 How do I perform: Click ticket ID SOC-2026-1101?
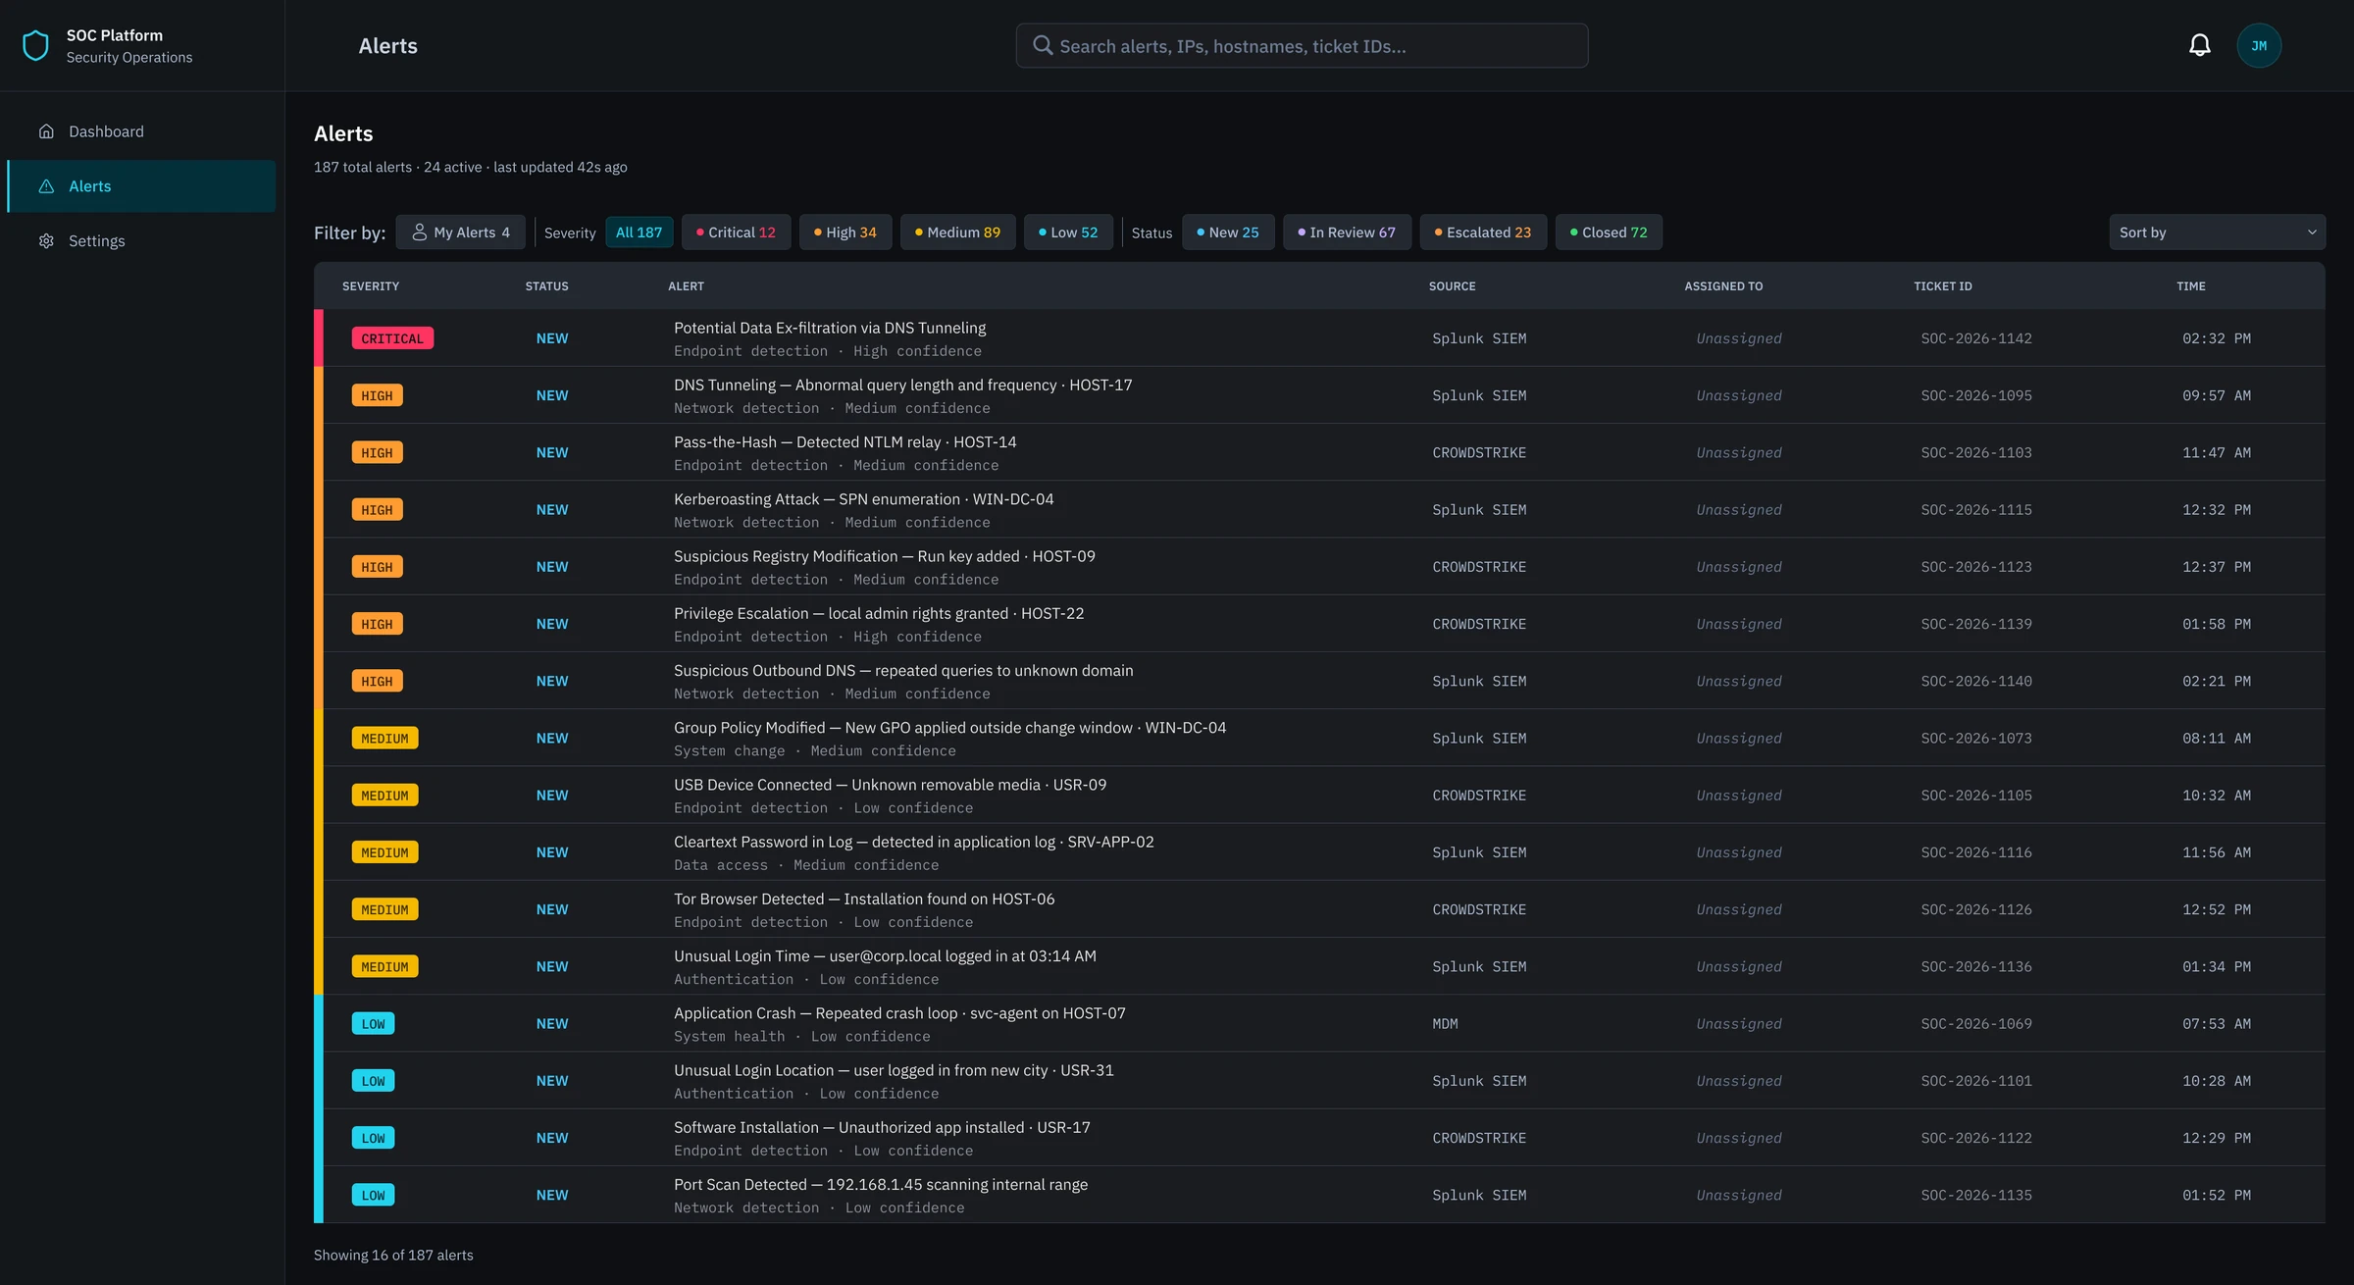click(x=1975, y=1081)
